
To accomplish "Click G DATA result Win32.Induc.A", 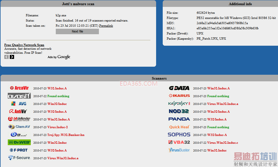I will (x=218, y=88).
